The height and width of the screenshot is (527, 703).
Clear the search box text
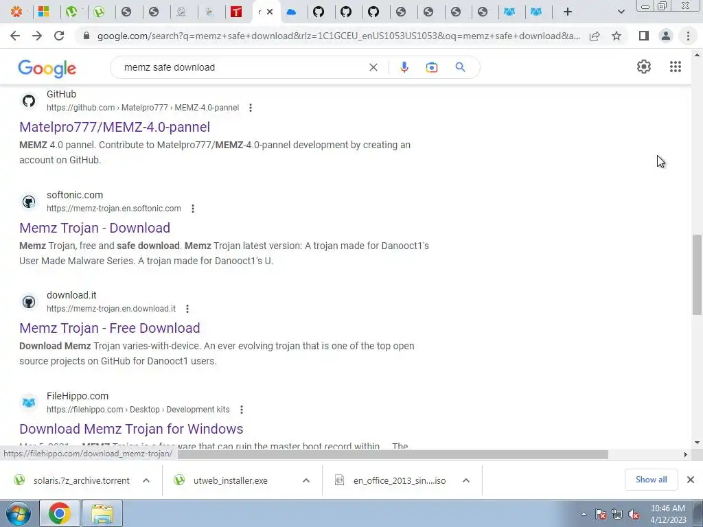pos(373,67)
